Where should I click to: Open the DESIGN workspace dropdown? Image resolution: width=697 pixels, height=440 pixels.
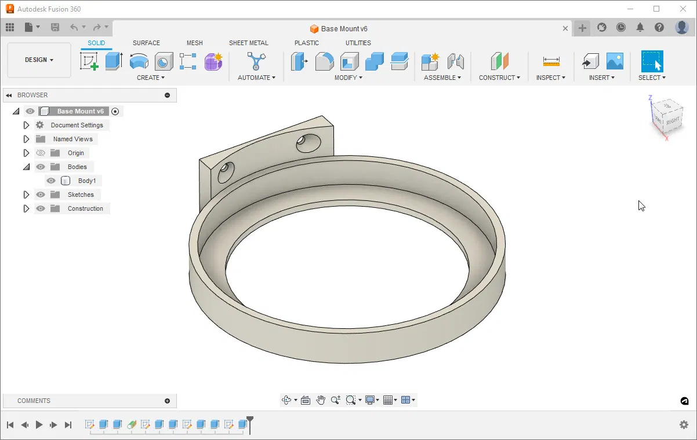coord(39,60)
